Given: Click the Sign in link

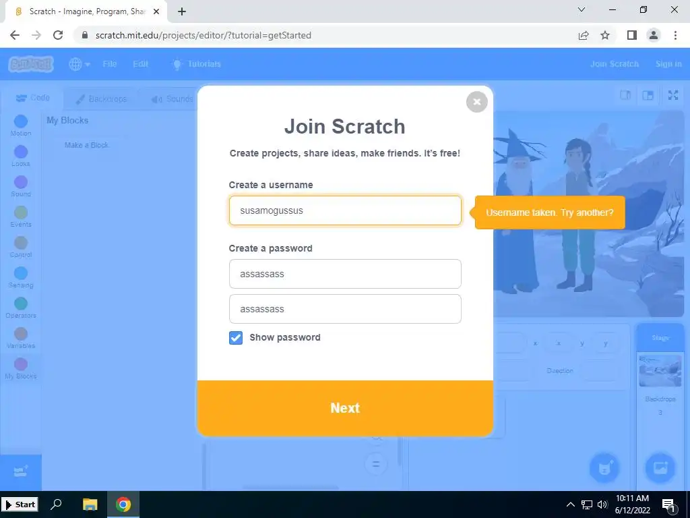Looking at the screenshot, I should tap(668, 64).
